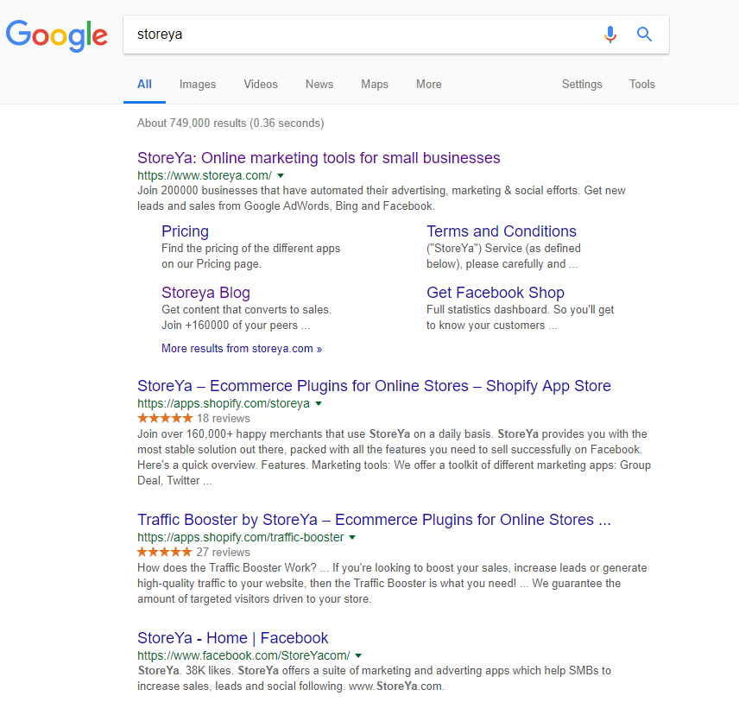Image resolution: width=739 pixels, height=702 pixels.
Task: Expand dropdown arrow next to www.storeya.com URL
Action: 281,175
